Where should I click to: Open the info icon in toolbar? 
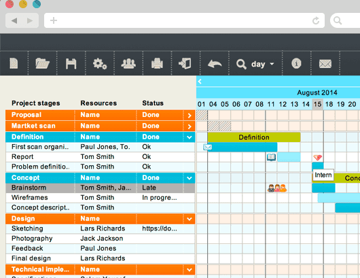[296, 63]
